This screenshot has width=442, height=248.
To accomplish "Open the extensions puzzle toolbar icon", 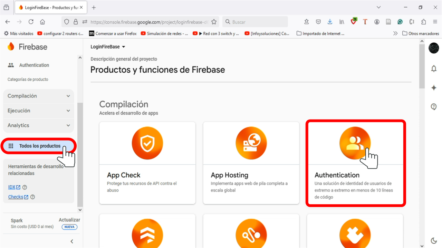I will [x=423, y=22].
